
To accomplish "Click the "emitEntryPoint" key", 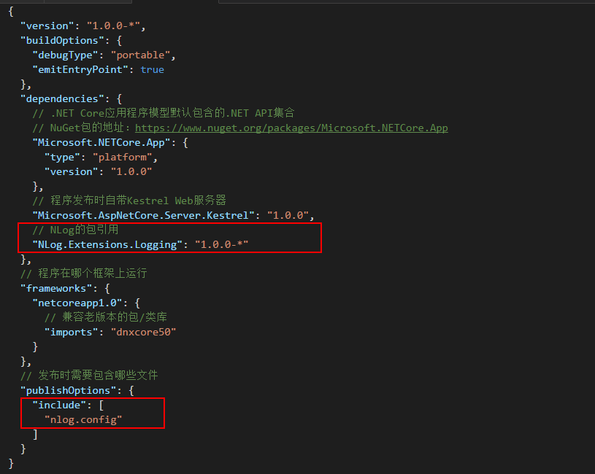I will (80, 70).
